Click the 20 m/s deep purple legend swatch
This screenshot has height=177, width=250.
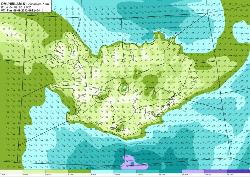(238, 172)
